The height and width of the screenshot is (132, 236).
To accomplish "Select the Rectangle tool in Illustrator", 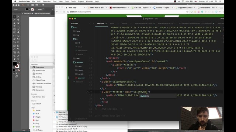I will 14,29.
